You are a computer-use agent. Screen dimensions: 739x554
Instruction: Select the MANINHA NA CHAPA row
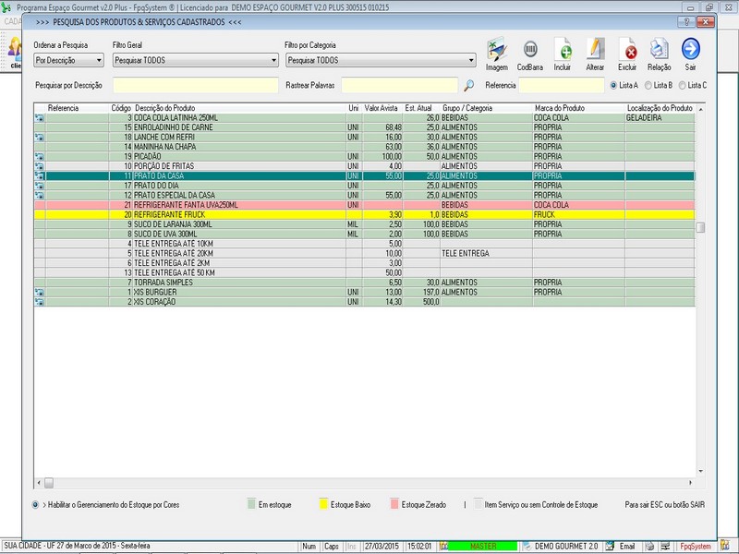click(364, 147)
